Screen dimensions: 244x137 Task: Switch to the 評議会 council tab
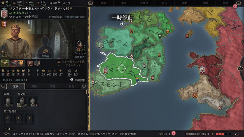(144, 3)
